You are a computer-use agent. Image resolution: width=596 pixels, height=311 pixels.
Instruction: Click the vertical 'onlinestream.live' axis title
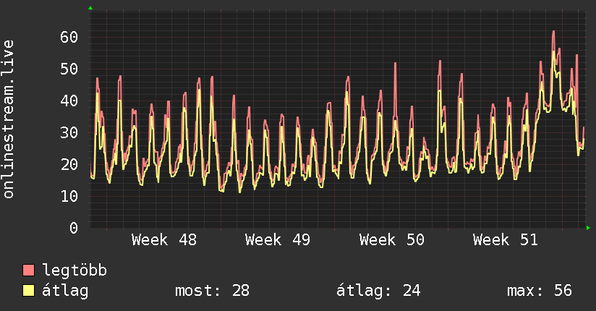8,119
